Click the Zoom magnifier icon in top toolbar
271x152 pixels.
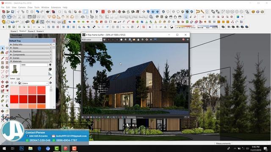pos(65,12)
